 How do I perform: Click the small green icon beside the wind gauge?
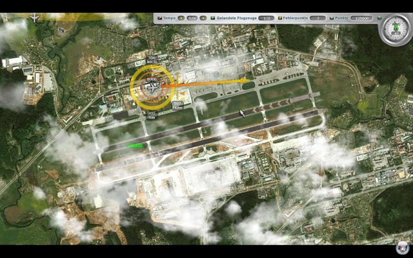tap(379, 18)
